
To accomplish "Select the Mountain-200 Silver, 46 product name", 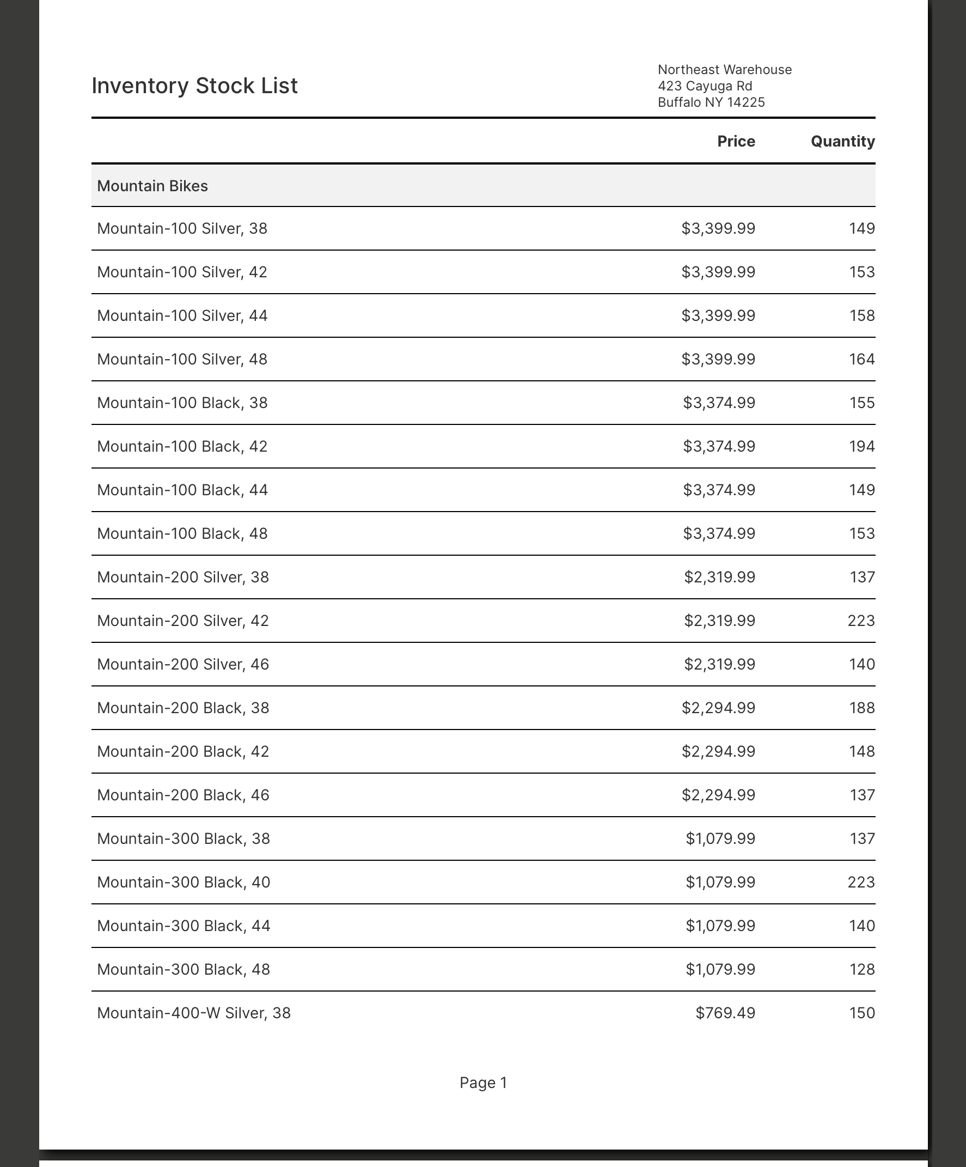I will pyautogui.click(x=183, y=664).
